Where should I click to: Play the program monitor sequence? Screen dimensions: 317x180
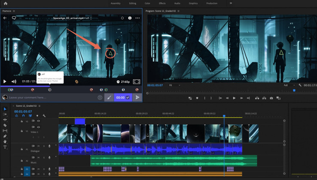click(234, 98)
